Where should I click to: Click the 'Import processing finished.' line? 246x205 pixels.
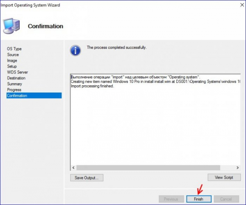[92, 86]
